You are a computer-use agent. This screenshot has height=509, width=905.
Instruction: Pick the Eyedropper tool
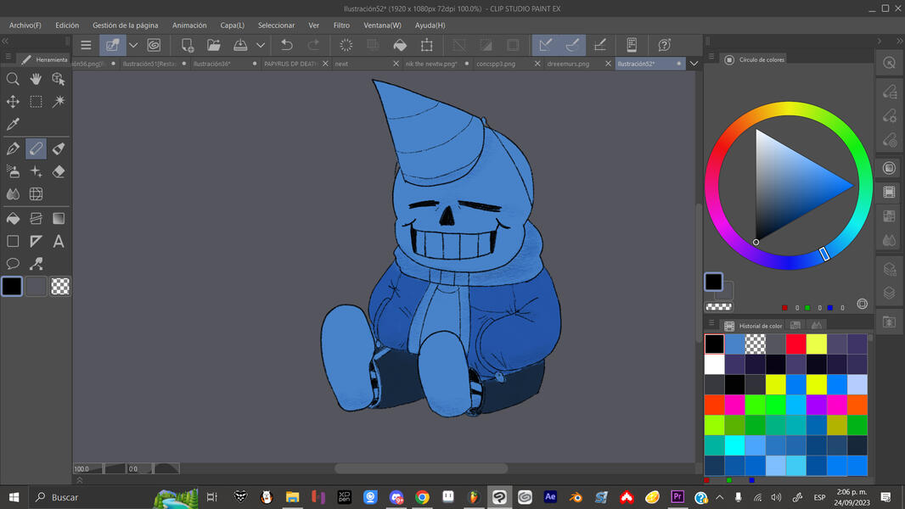click(x=13, y=125)
